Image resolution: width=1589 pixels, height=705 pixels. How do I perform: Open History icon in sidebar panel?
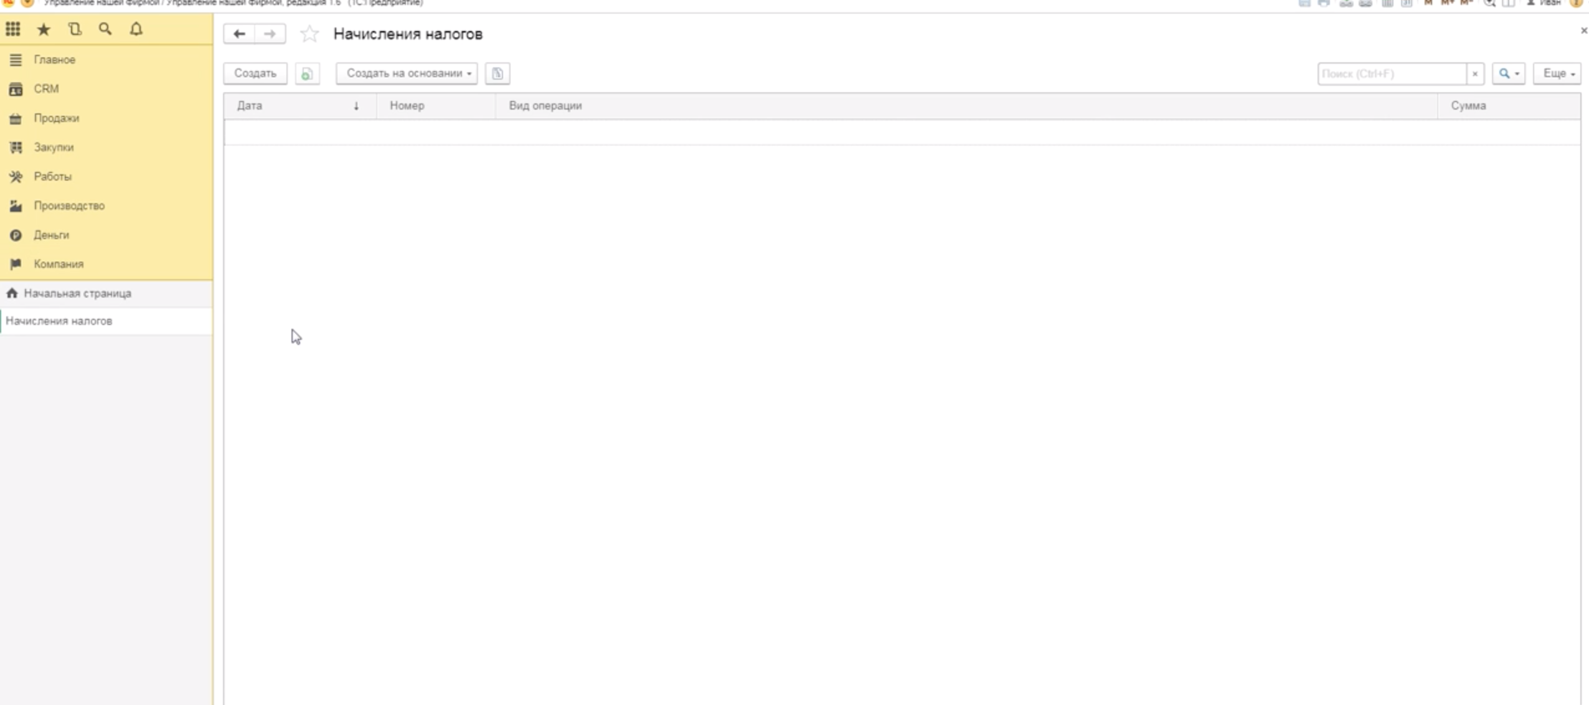(75, 29)
